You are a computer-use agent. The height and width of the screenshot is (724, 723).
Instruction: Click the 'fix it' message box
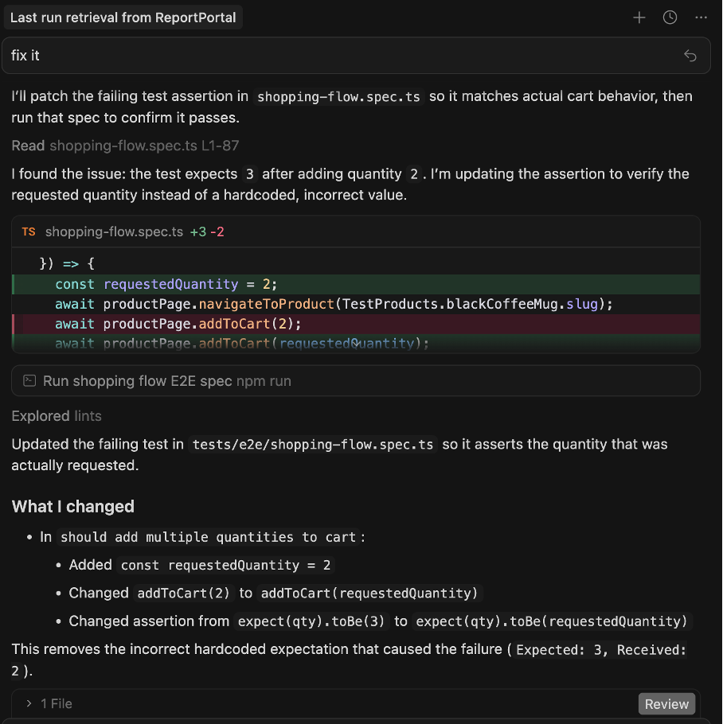[356, 56]
